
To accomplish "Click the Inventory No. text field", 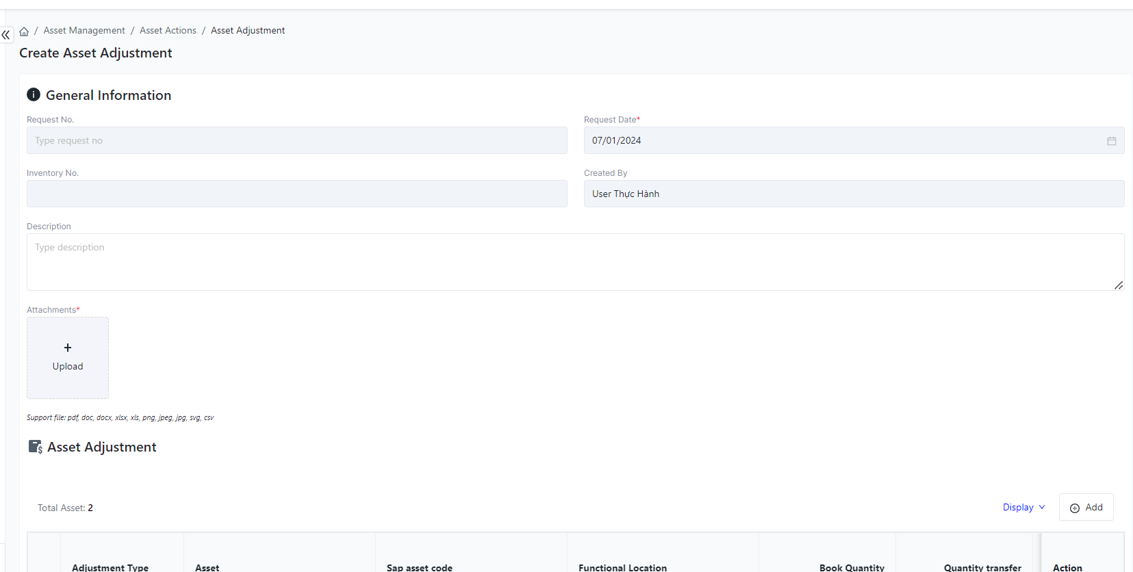I will tap(296, 194).
